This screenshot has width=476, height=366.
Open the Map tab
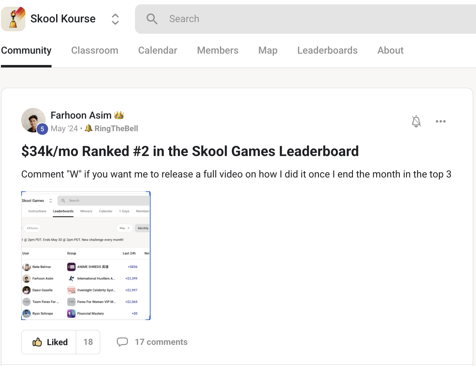(x=268, y=50)
